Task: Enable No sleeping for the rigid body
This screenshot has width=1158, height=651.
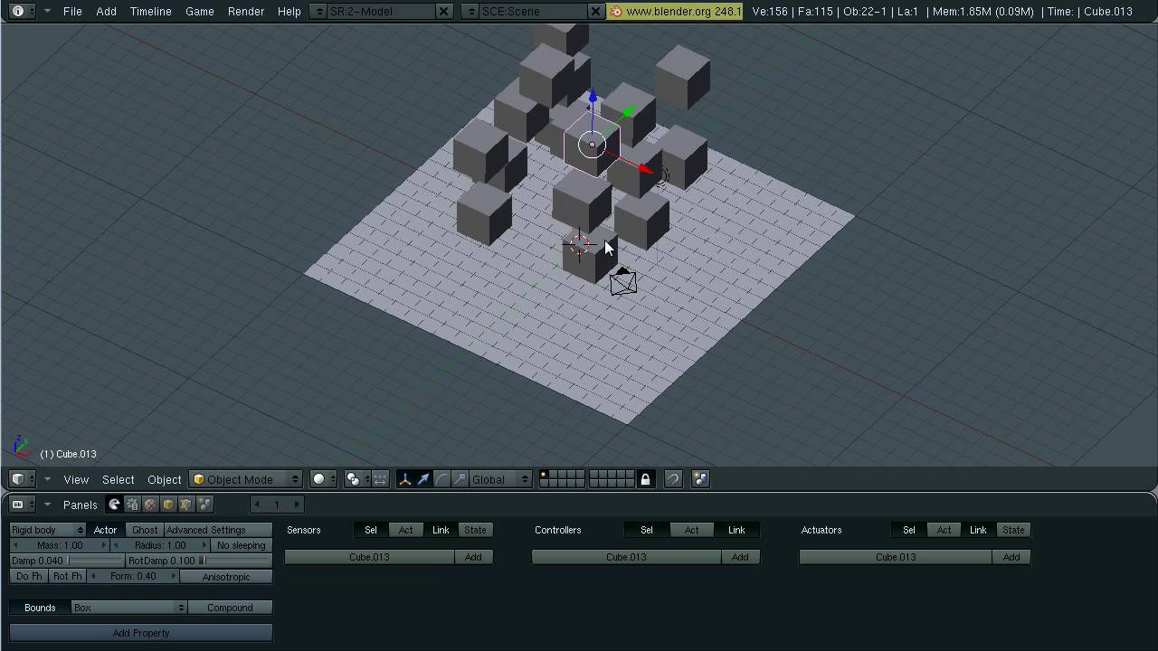Action: [241, 545]
